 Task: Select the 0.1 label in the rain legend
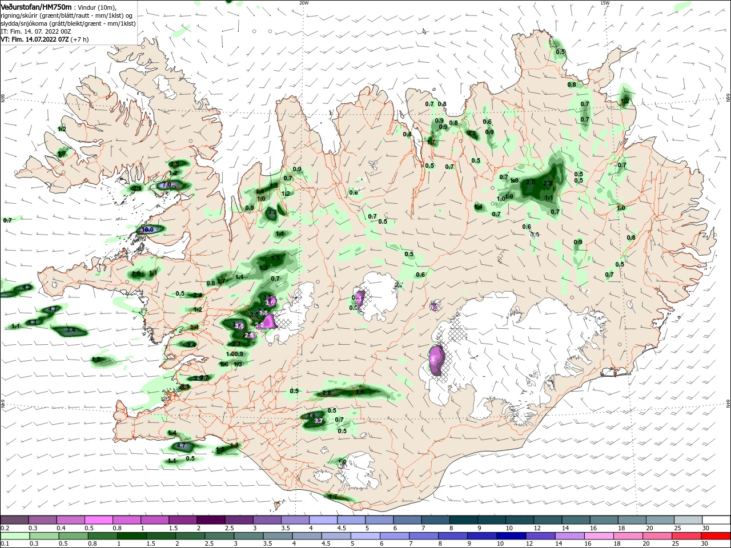tap(5, 545)
